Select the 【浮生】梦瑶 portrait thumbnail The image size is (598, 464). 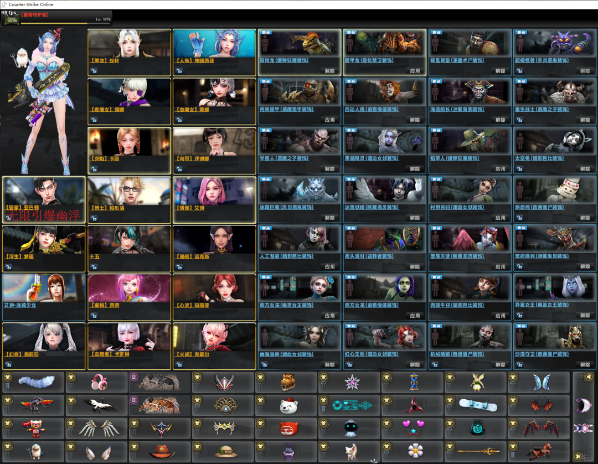coord(44,239)
